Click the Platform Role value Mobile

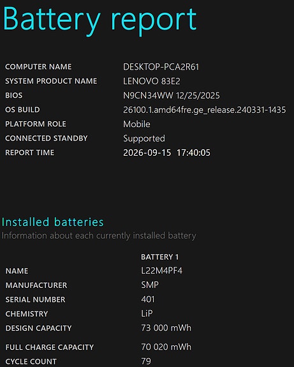[136, 124]
